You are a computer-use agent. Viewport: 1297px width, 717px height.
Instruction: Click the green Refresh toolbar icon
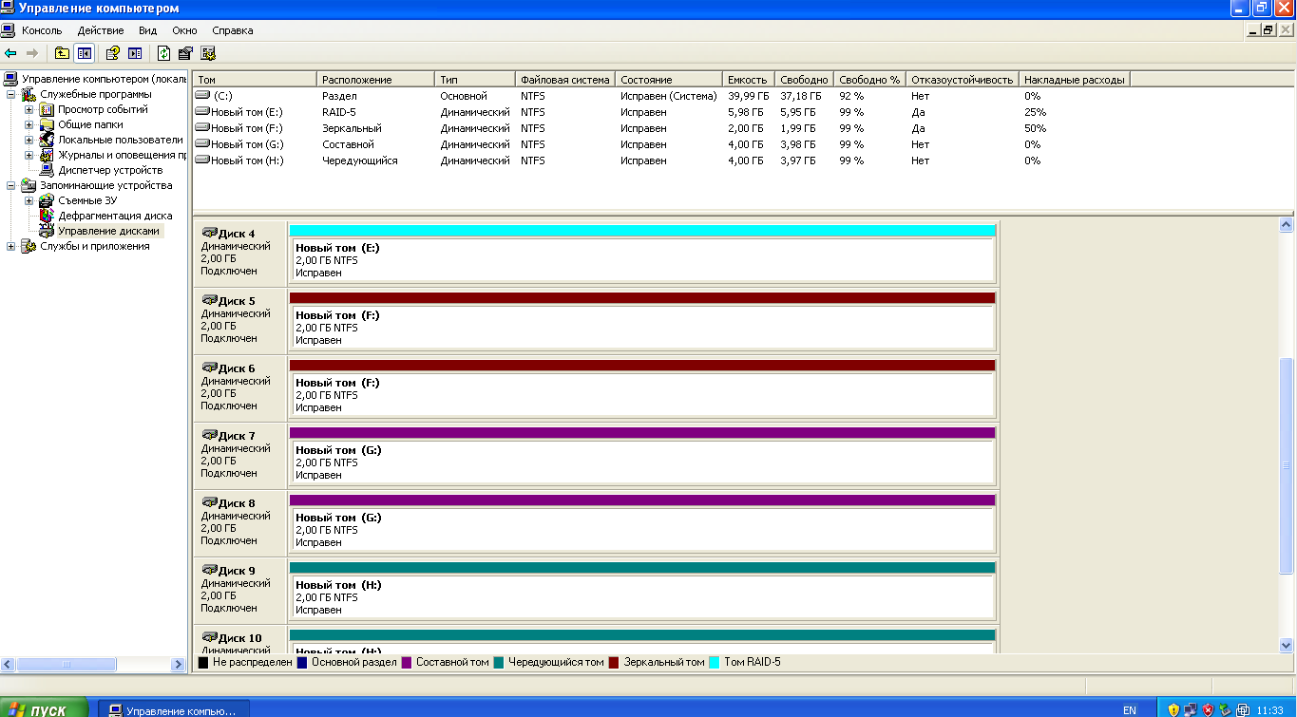(163, 53)
